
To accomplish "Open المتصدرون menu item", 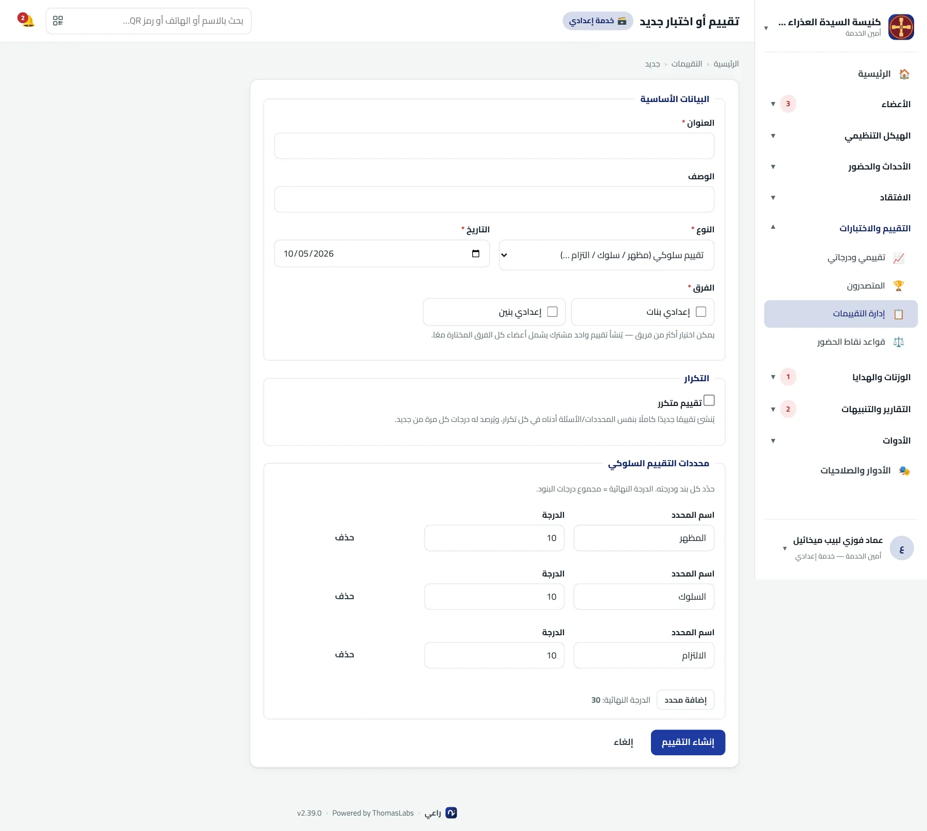I will tap(841, 285).
